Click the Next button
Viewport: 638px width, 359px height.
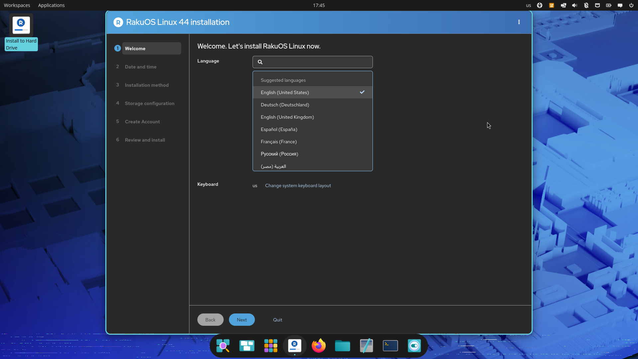(x=242, y=320)
